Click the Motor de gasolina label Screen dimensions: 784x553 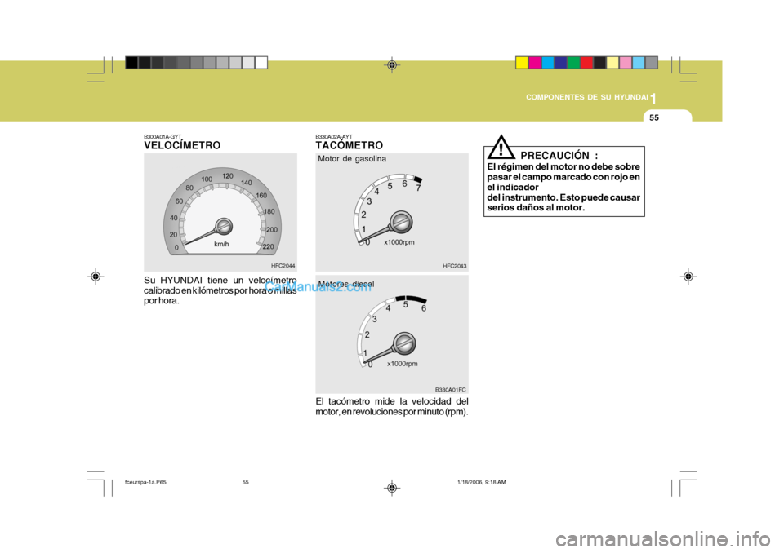(352, 159)
